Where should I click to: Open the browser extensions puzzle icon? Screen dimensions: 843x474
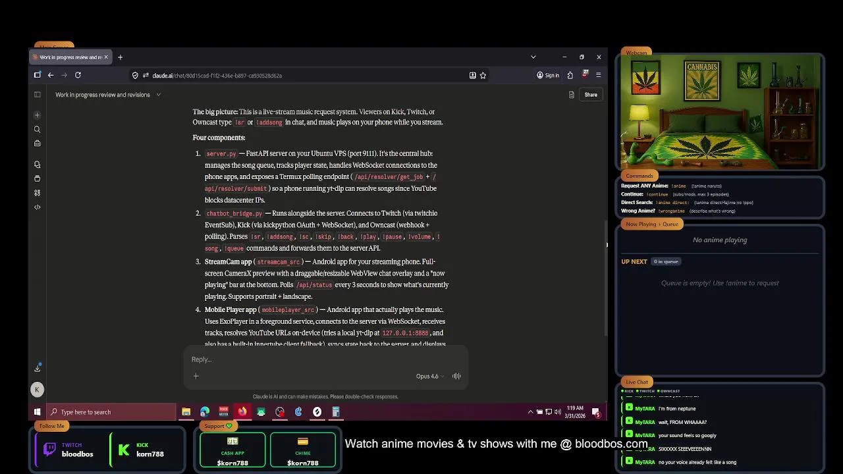pyautogui.click(x=570, y=75)
